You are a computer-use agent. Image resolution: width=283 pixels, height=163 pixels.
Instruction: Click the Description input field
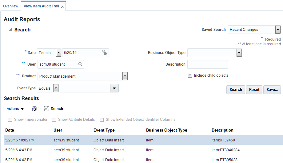click(x=207, y=64)
